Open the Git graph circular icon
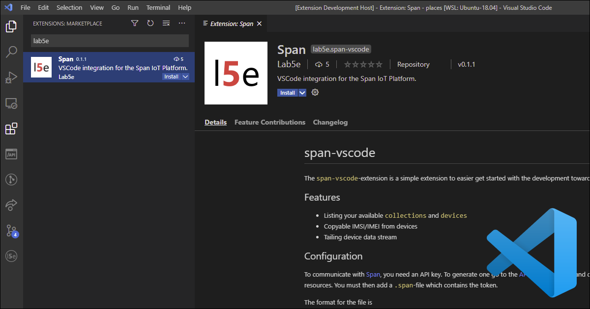The height and width of the screenshot is (309, 590). pos(11,180)
